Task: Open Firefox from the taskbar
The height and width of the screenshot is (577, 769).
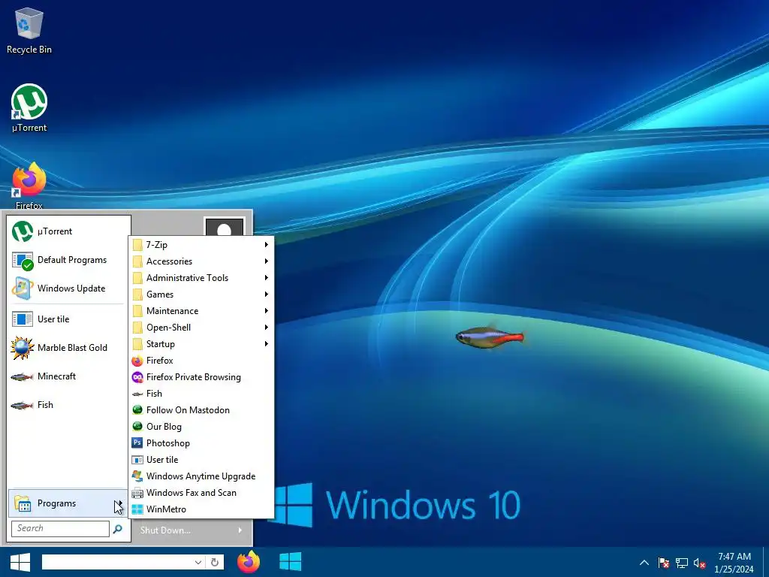Action: pos(249,562)
